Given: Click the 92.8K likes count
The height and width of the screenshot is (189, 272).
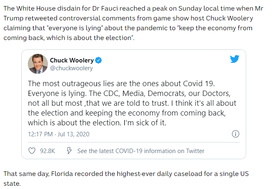Looking at the screenshot, I should 47,151.
